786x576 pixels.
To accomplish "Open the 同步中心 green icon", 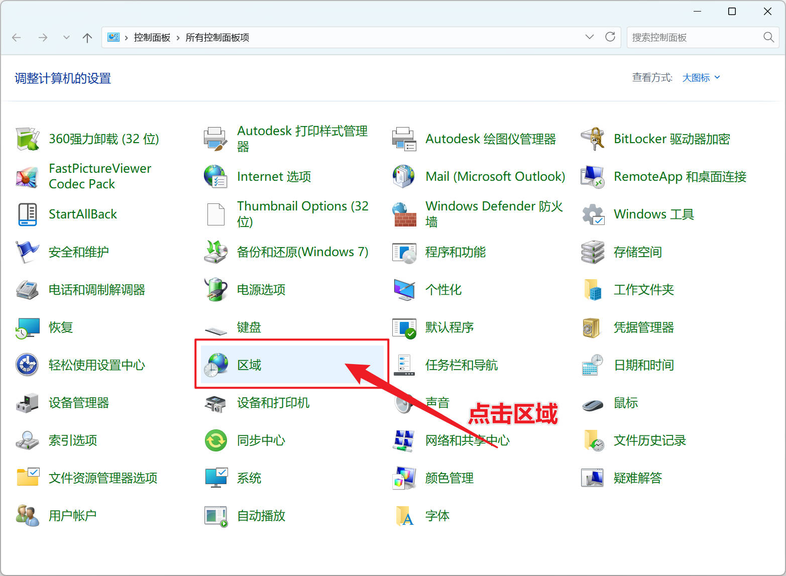I will click(x=216, y=440).
